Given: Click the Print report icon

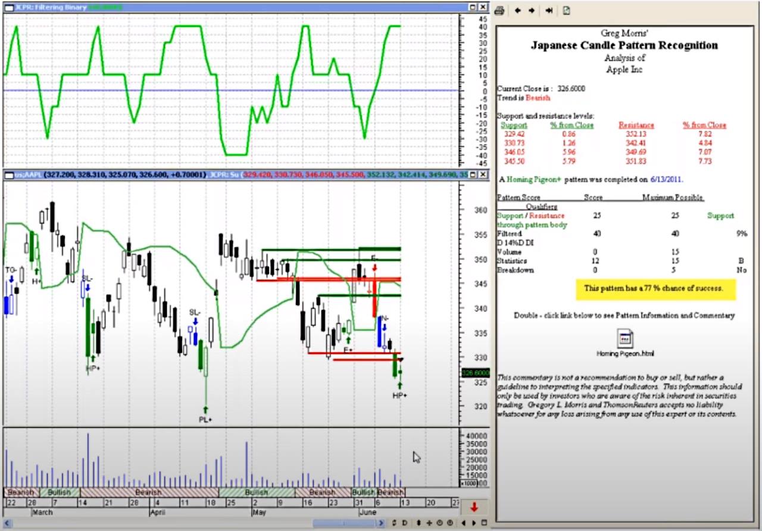Looking at the screenshot, I should 499,10.
